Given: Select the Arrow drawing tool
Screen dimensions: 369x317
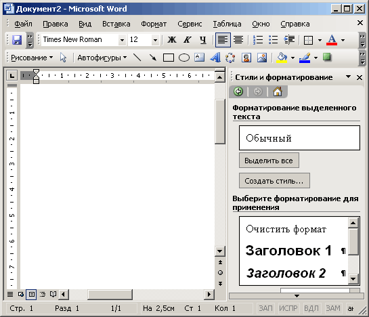Looking at the screenshot, I should (153, 58).
